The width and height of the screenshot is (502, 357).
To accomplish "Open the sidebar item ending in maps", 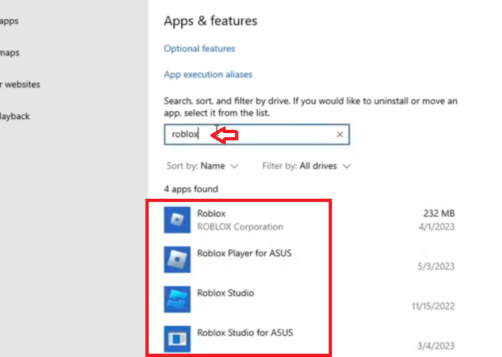I will tap(9, 53).
